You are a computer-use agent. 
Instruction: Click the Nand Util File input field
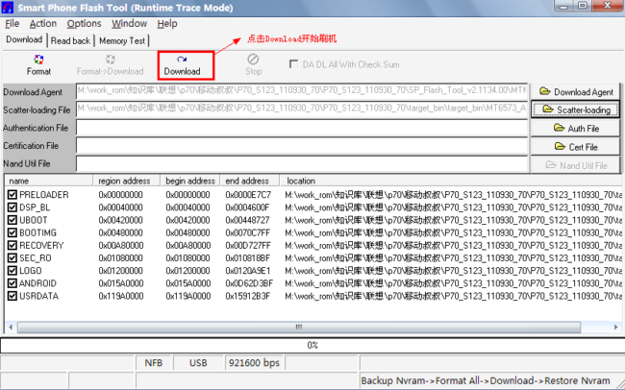pos(302,163)
